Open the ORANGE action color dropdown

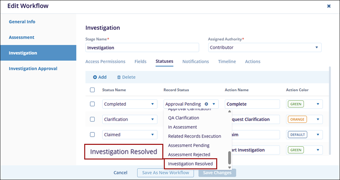317,119
